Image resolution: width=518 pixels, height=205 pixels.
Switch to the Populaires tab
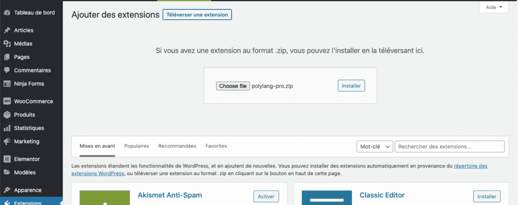click(137, 146)
